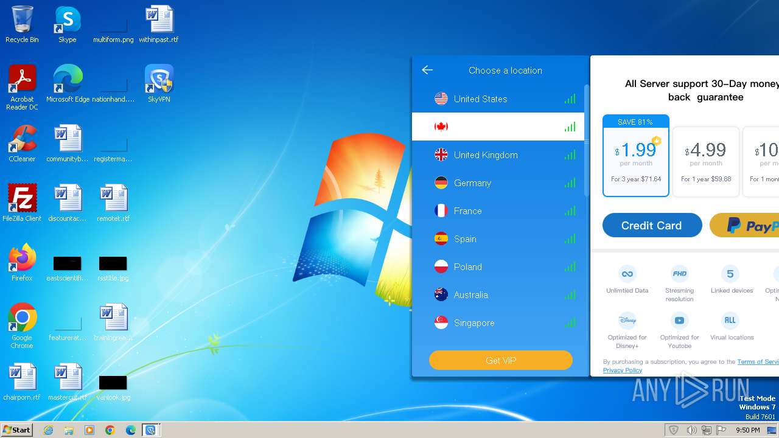Click the Optimized for Youtube icon

pos(679,320)
